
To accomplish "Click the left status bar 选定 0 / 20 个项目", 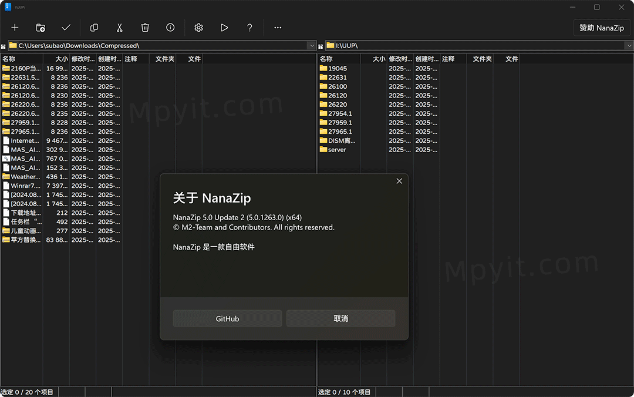I will click(27, 392).
